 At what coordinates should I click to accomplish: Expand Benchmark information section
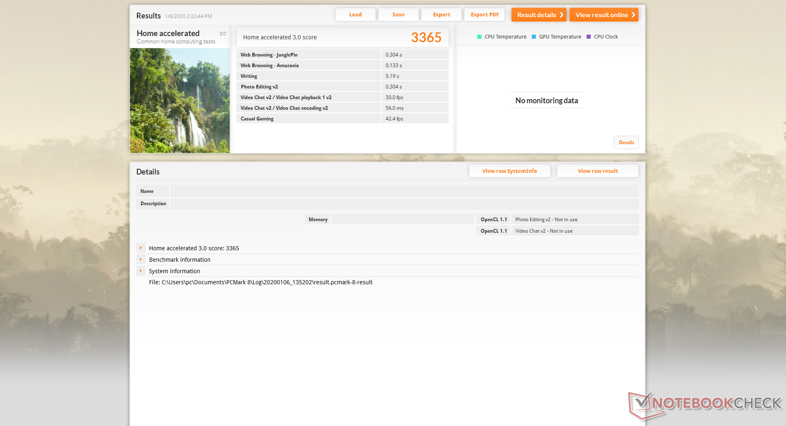click(141, 260)
